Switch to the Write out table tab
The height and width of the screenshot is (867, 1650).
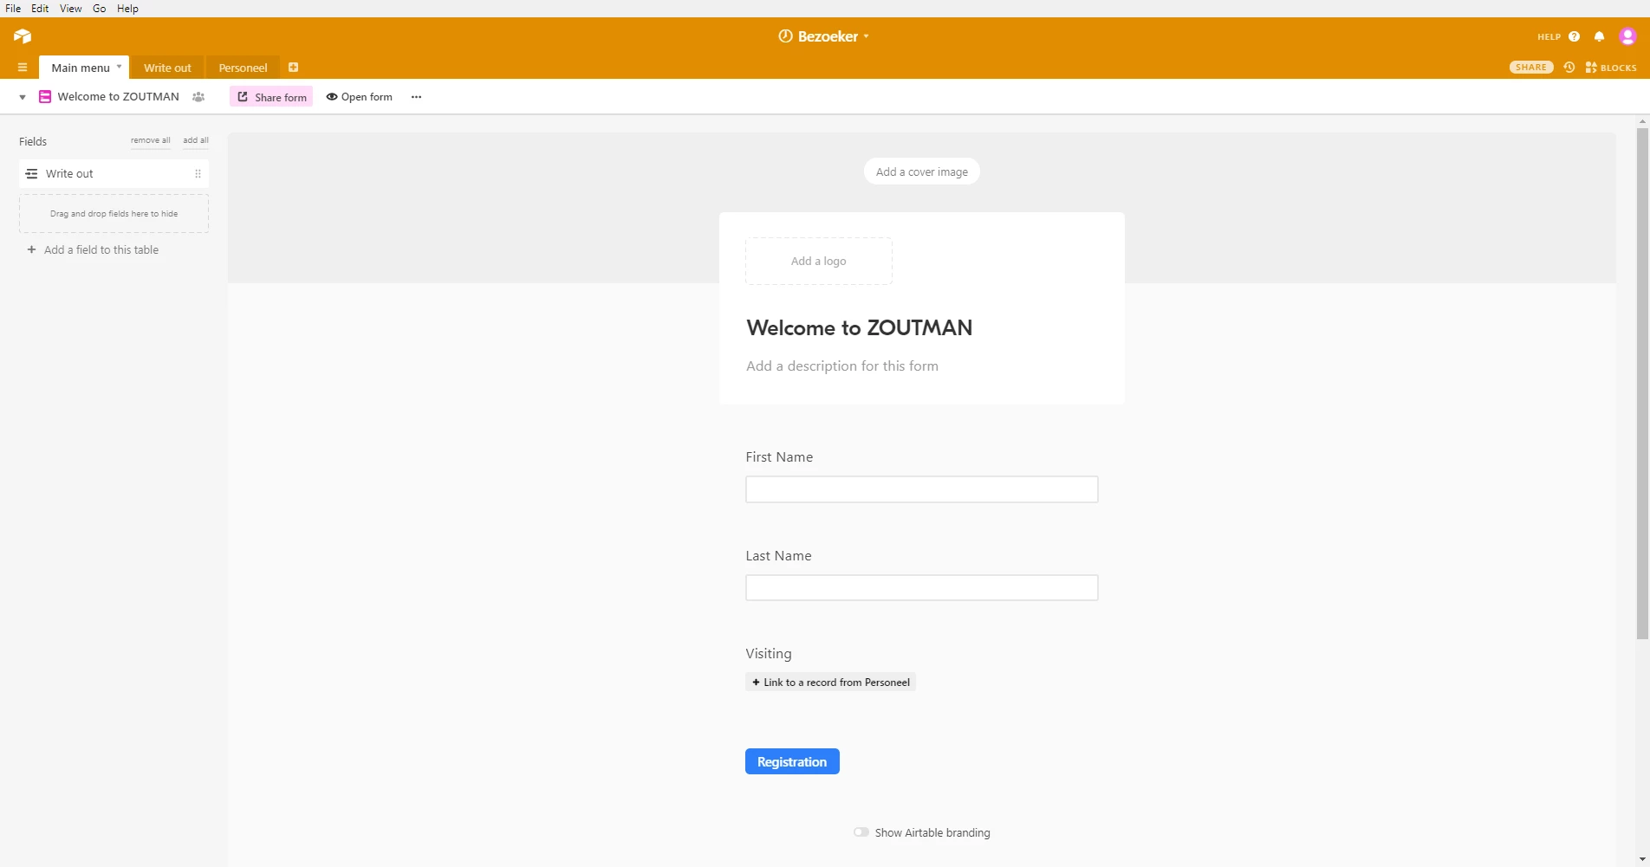(167, 68)
